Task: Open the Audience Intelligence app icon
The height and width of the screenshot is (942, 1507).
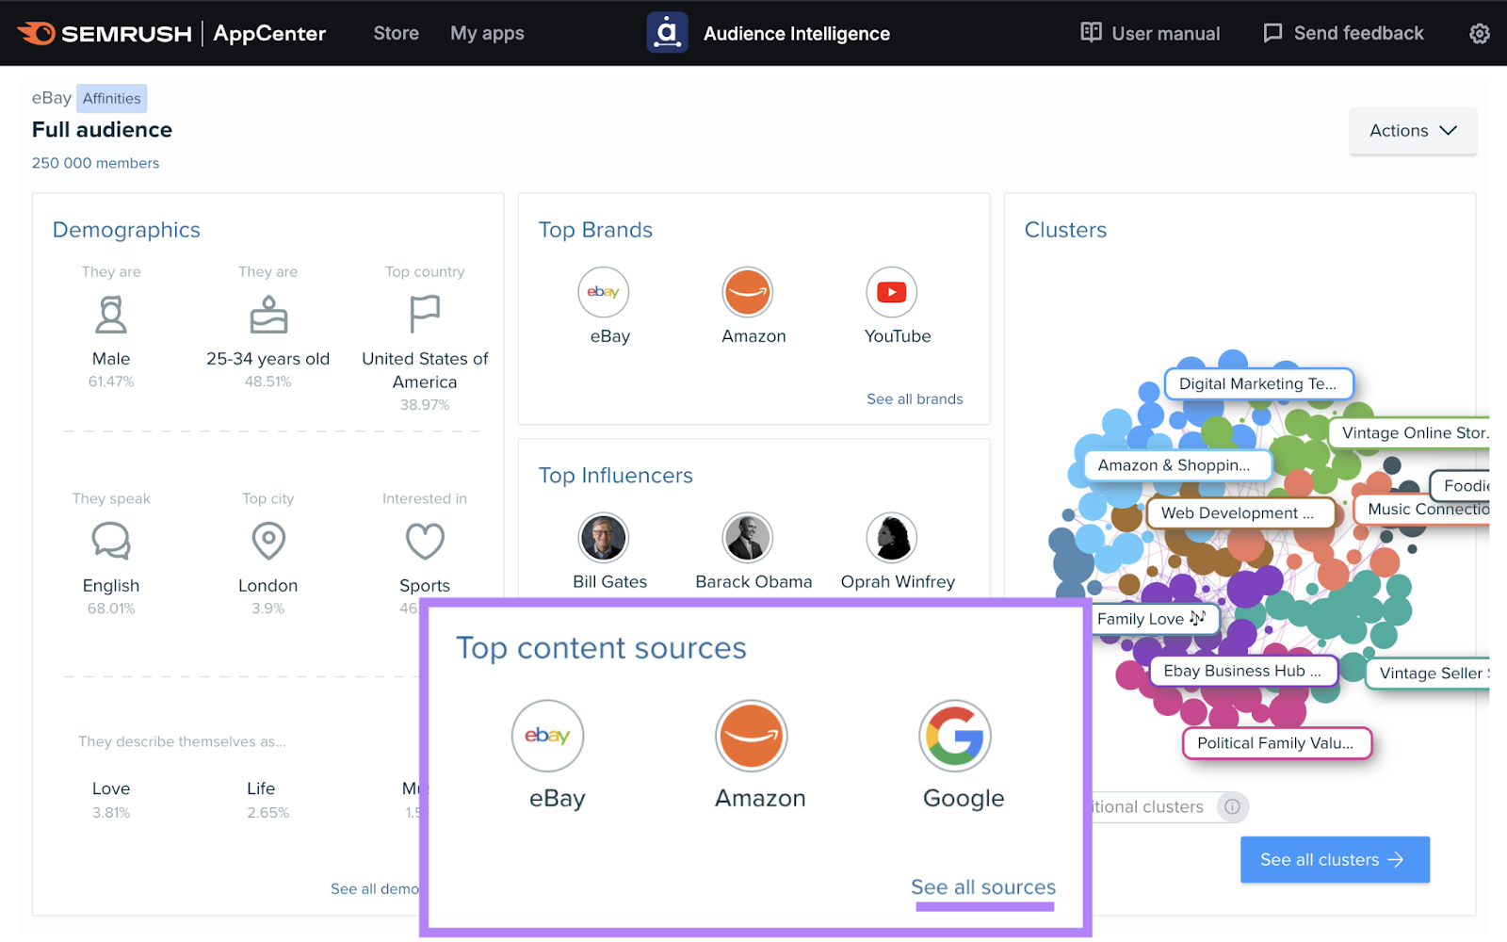Action: (668, 32)
